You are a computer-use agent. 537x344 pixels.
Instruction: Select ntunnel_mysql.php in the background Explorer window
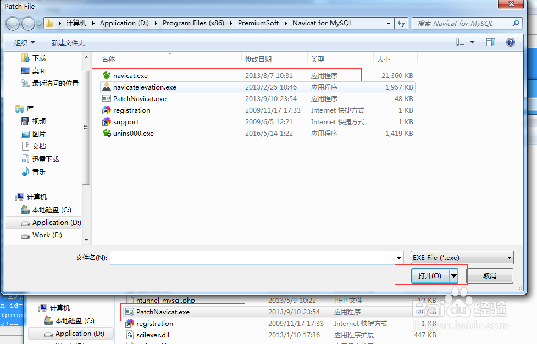click(165, 301)
